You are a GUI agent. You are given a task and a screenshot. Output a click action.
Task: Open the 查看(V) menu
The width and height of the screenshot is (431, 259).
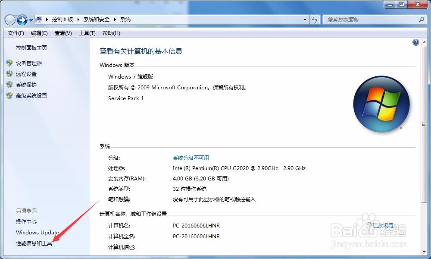63,33
